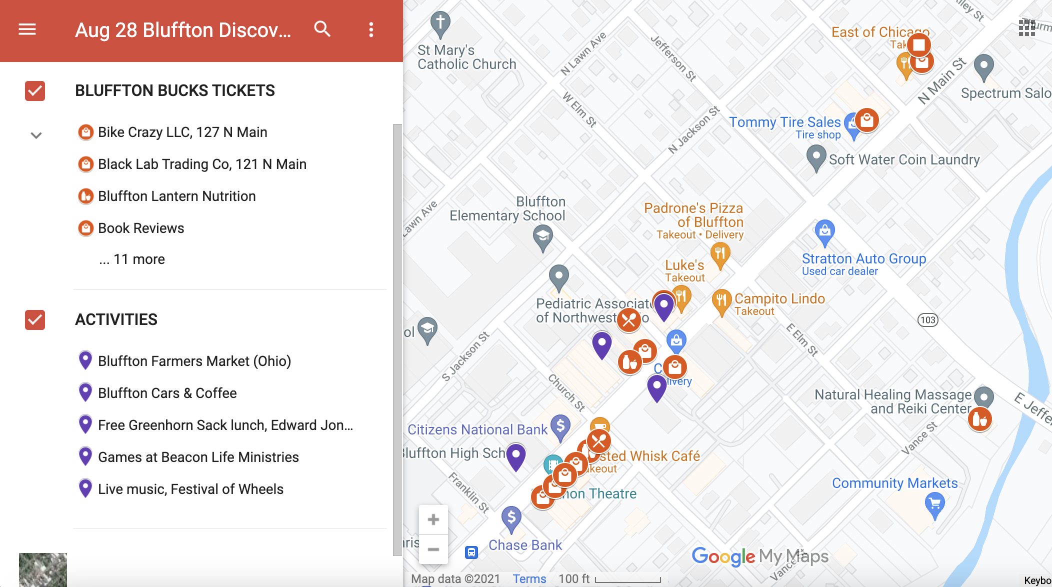Click Chase Bank dollar pin
The height and width of the screenshot is (587, 1052).
pyautogui.click(x=511, y=519)
